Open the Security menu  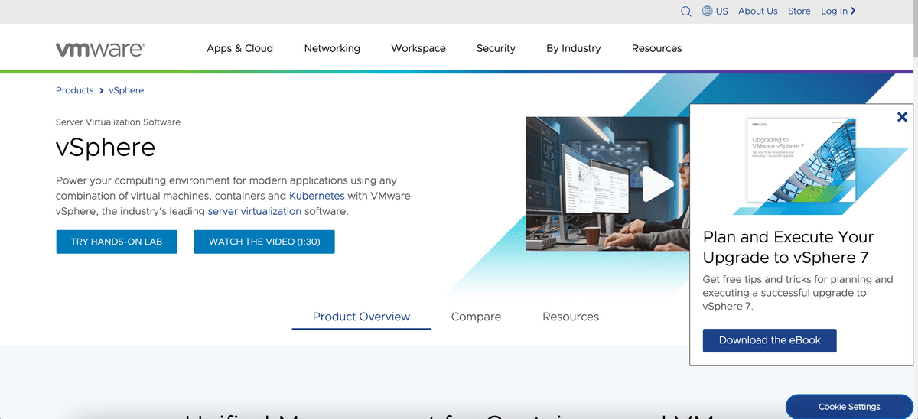pyautogui.click(x=496, y=48)
